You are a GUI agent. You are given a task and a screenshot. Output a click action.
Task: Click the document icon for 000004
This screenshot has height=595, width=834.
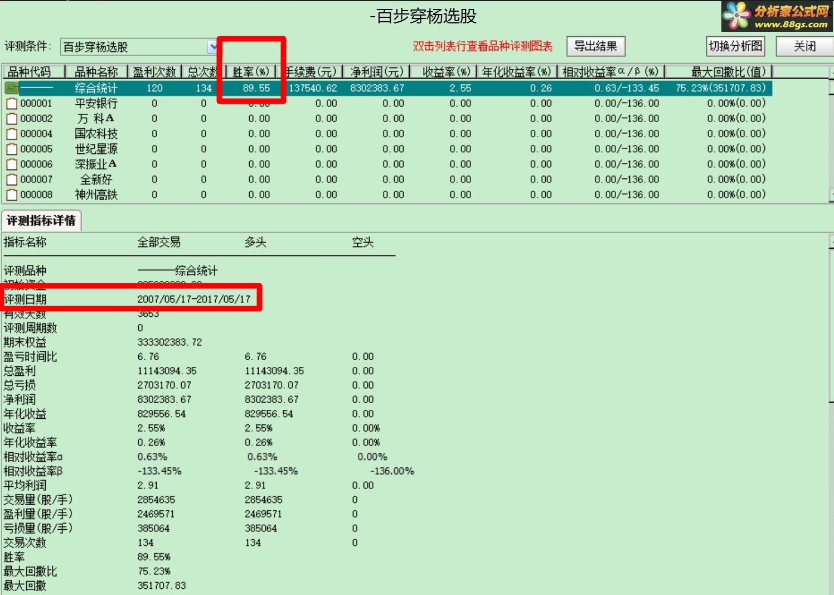12,134
